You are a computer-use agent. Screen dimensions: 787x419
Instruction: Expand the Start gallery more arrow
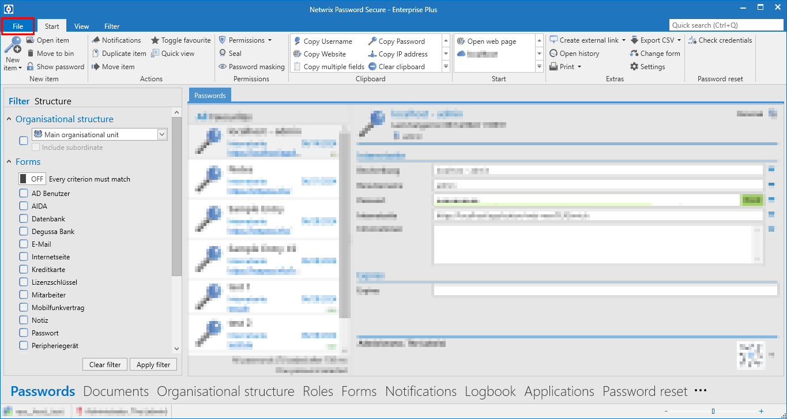[x=539, y=67]
